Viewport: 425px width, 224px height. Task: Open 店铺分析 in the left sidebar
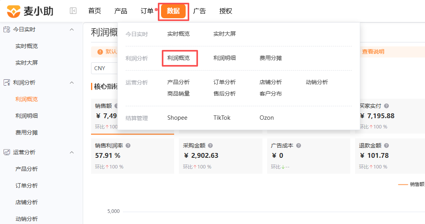coord(27,202)
